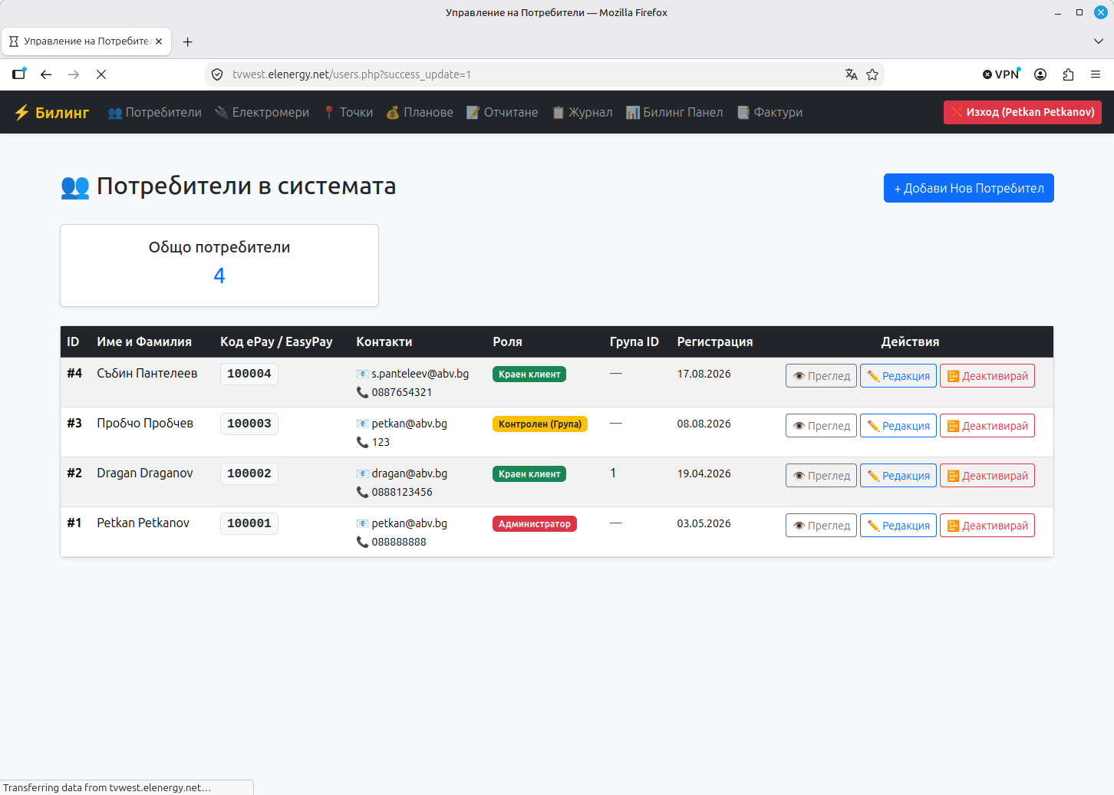The height and width of the screenshot is (795, 1114).
Task: Stop page loading with the X icon
Action: point(101,74)
